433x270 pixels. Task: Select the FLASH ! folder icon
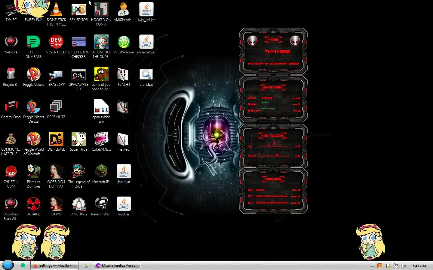pos(124,77)
